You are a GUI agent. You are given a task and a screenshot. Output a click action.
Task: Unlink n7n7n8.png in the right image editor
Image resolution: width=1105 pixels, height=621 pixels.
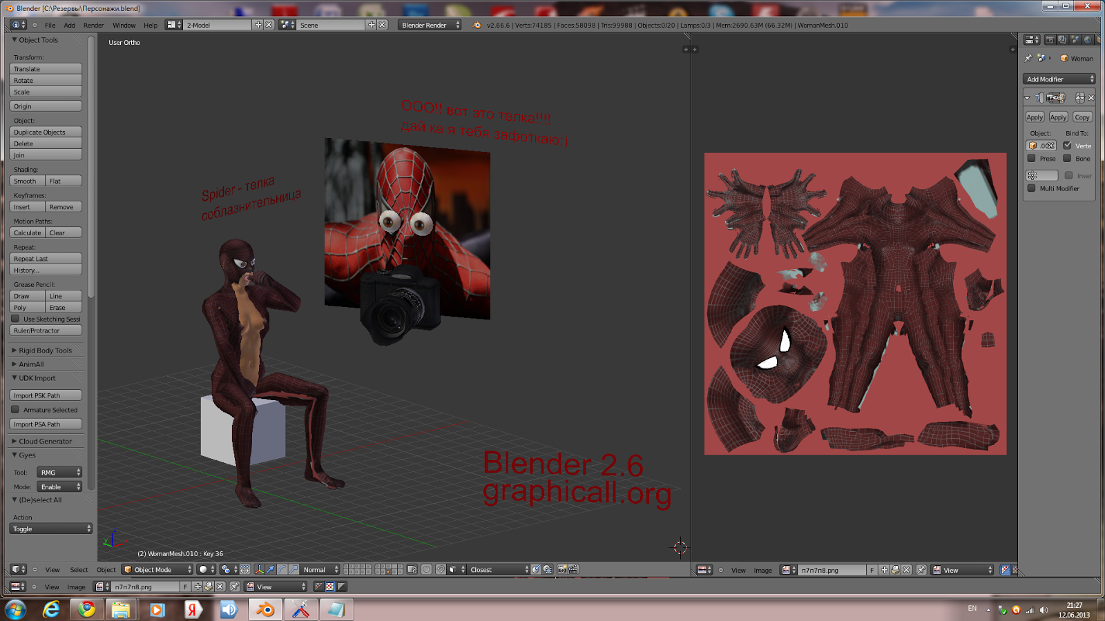[x=907, y=570]
